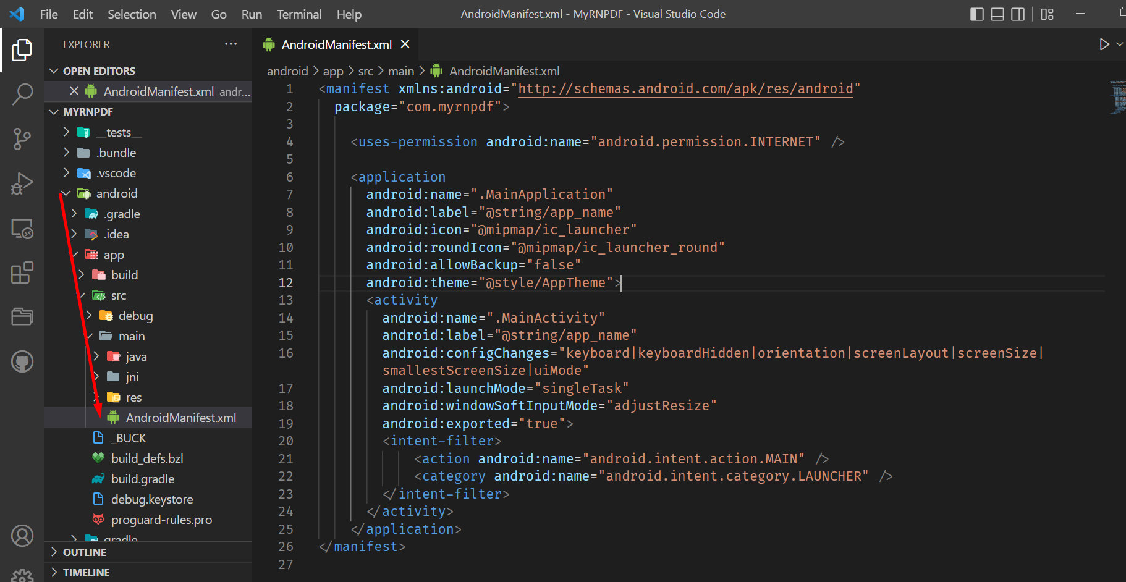Click the Visual Studio Code logo icon
The image size is (1126, 582).
(x=17, y=14)
